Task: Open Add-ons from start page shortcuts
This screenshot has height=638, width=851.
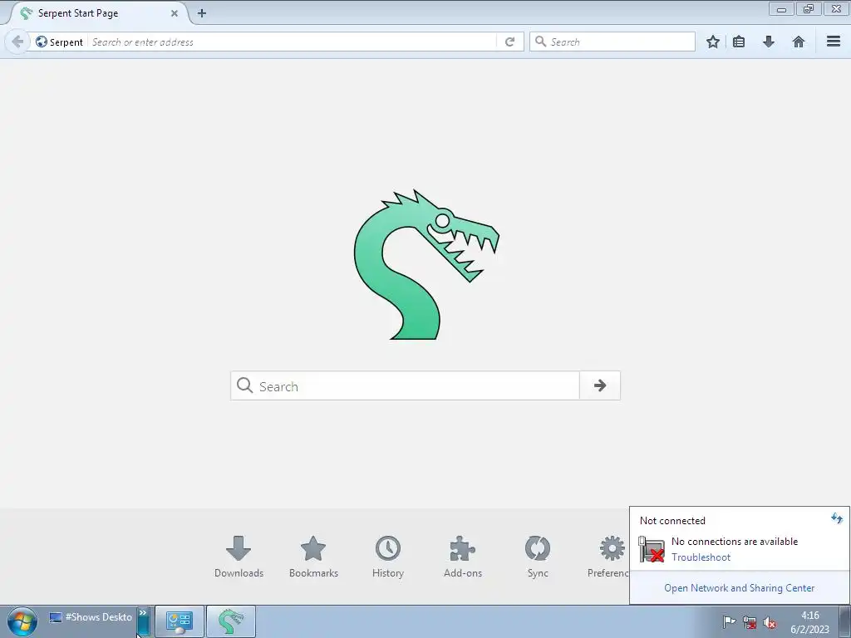Action: point(463,557)
